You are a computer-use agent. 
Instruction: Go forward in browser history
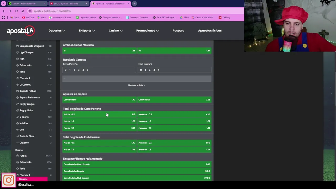(10, 11)
